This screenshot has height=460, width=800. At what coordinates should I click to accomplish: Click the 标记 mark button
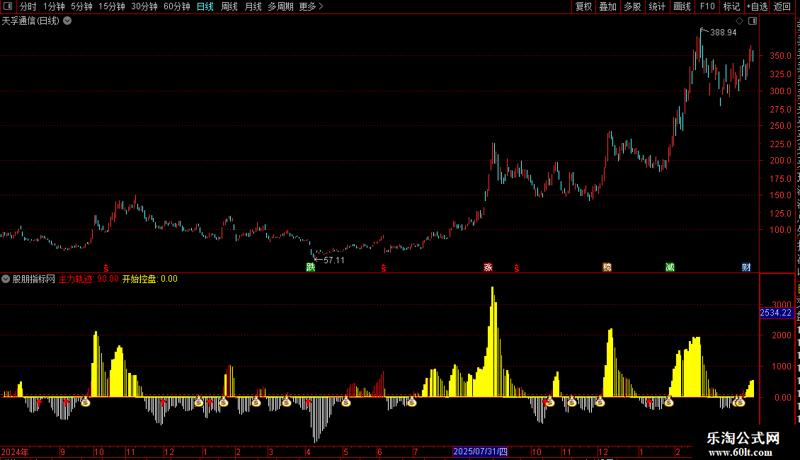[x=731, y=6]
